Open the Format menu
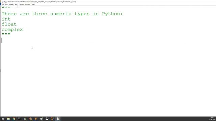Screen dimensions: 216x121 coord(11,4)
